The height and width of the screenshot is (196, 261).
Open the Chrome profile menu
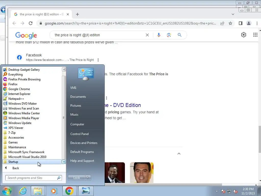coord(249,23)
